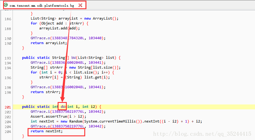Close the platformtools.bg tab
The image size is (255, 140).
tap(80, 5)
